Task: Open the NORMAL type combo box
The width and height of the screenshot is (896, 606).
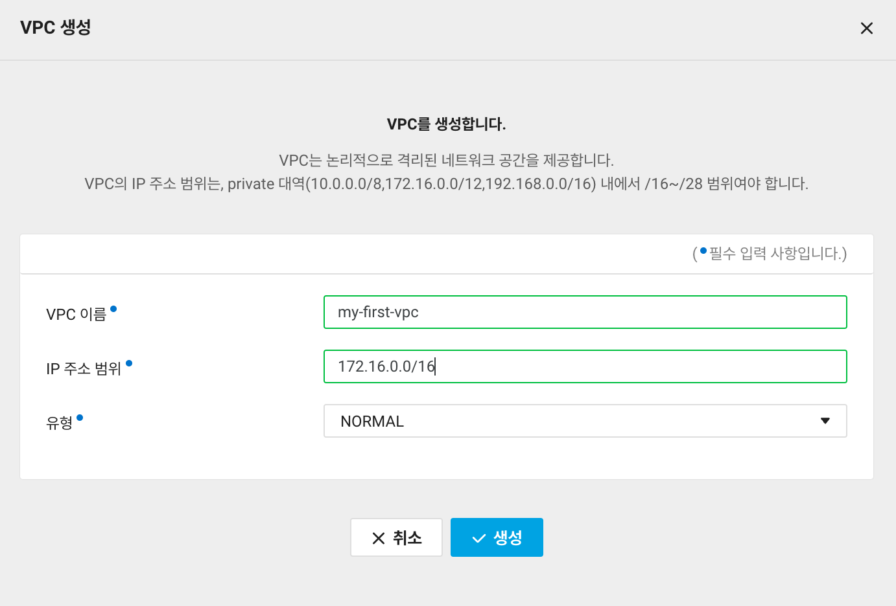Action: tap(571, 421)
